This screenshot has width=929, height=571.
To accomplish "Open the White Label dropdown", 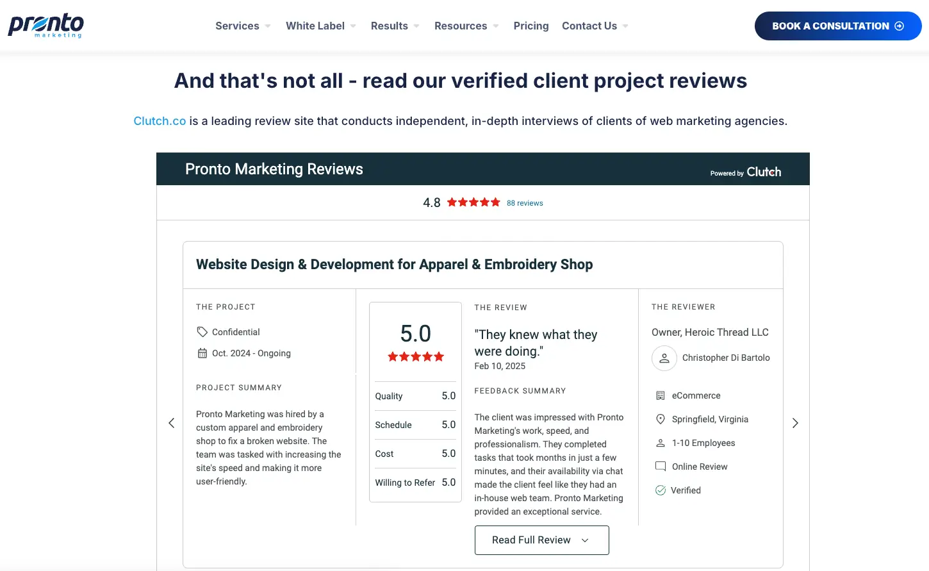I will coord(320,26).
